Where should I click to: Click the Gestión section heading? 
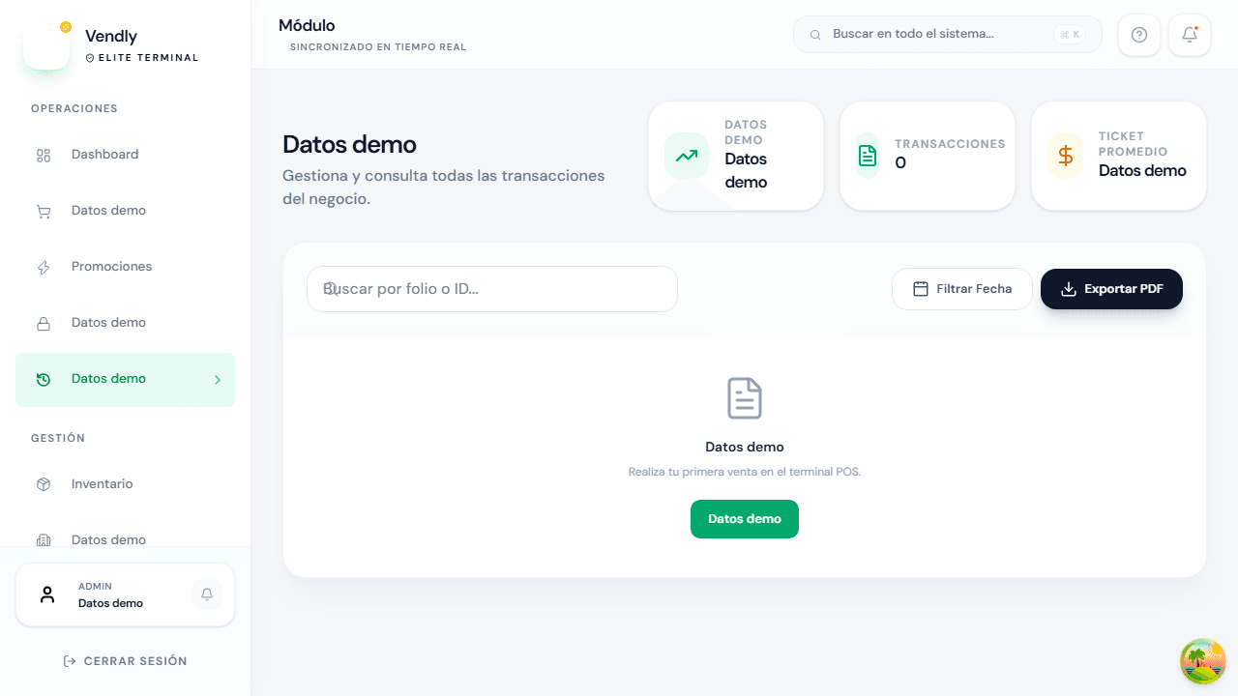(58, 438)
